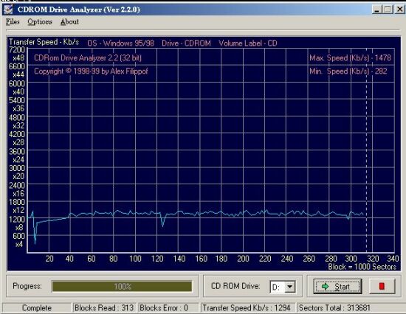
Task: Maximize the analyzer window
Action: (x=388, y=10)
